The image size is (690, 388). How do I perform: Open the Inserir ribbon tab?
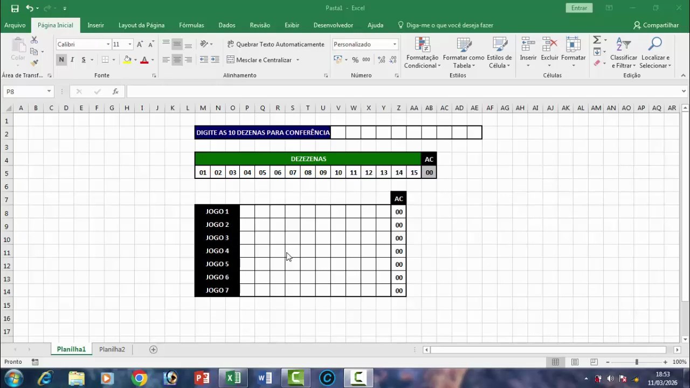[x=96, y=25]
